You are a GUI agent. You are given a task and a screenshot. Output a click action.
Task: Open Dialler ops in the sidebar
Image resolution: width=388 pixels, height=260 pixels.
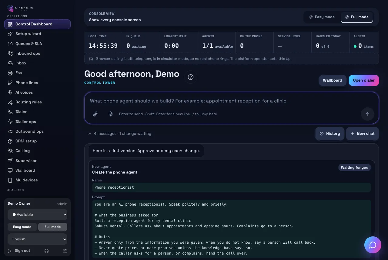pos(37,122)
